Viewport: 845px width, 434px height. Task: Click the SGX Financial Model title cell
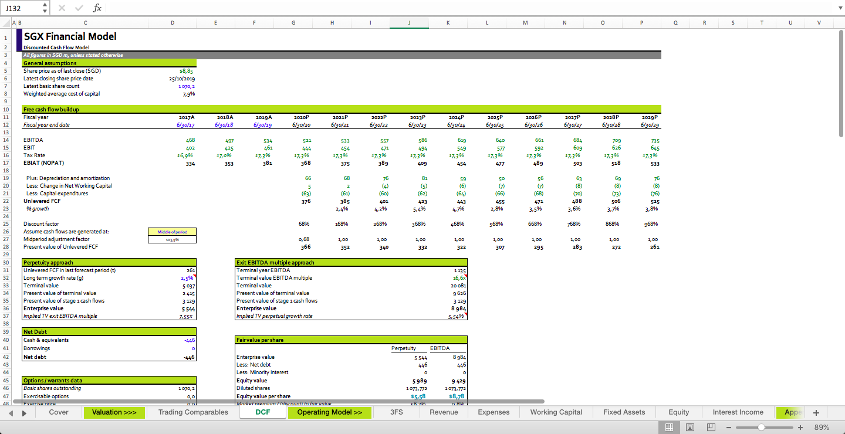[x=70, y=36]
